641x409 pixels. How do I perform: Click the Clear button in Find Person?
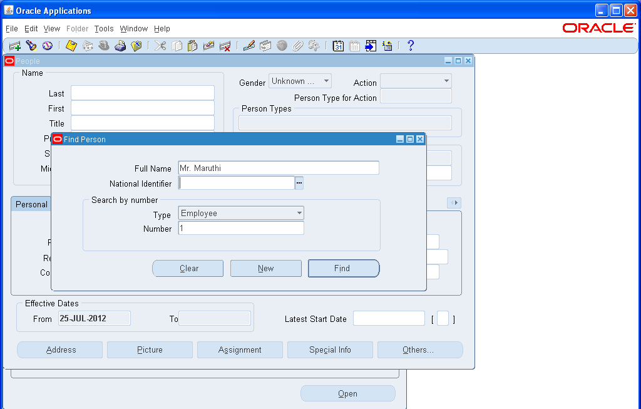(x=188, y=268)
